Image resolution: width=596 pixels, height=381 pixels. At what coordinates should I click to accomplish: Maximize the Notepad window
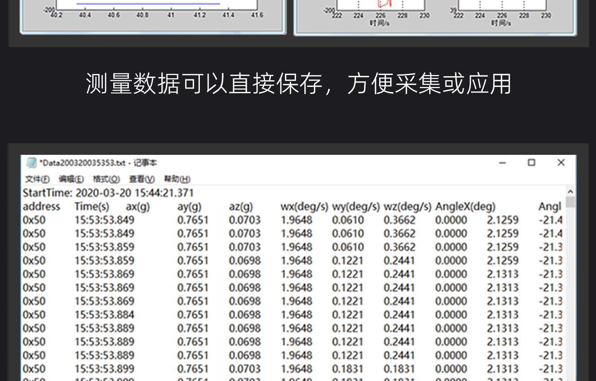pos(532,163)
